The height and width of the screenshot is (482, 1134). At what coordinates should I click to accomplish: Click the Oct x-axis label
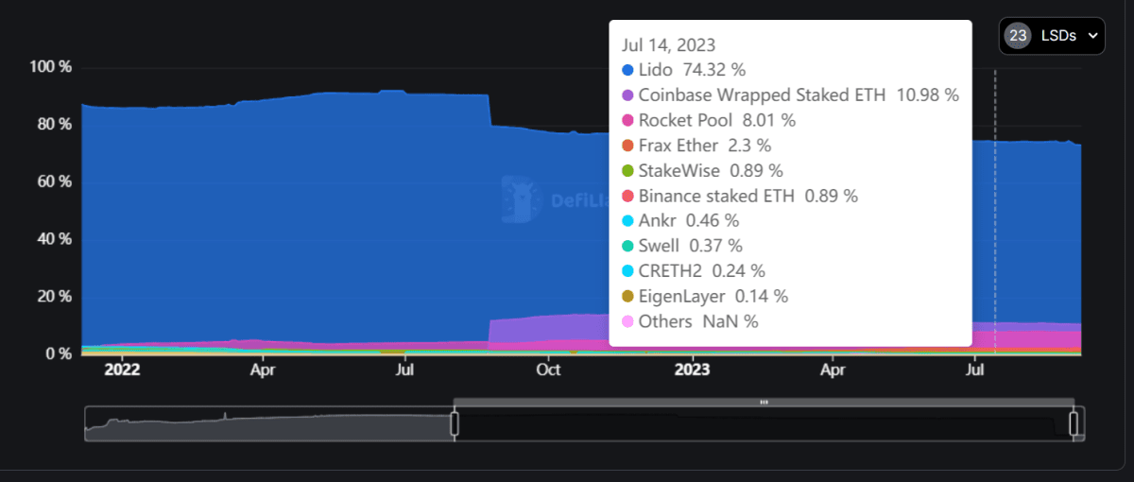[x=548, y=370]
